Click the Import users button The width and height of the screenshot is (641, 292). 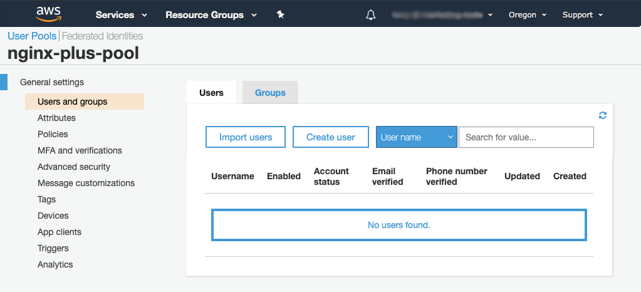245,137
